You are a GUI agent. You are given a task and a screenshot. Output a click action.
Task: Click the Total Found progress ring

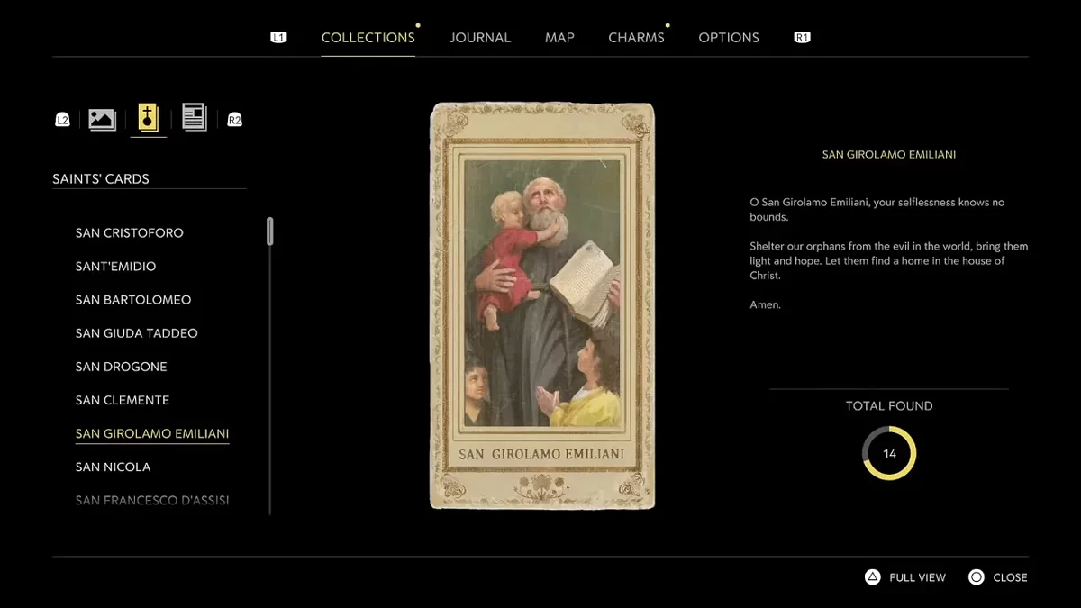(x=889, y=453)
